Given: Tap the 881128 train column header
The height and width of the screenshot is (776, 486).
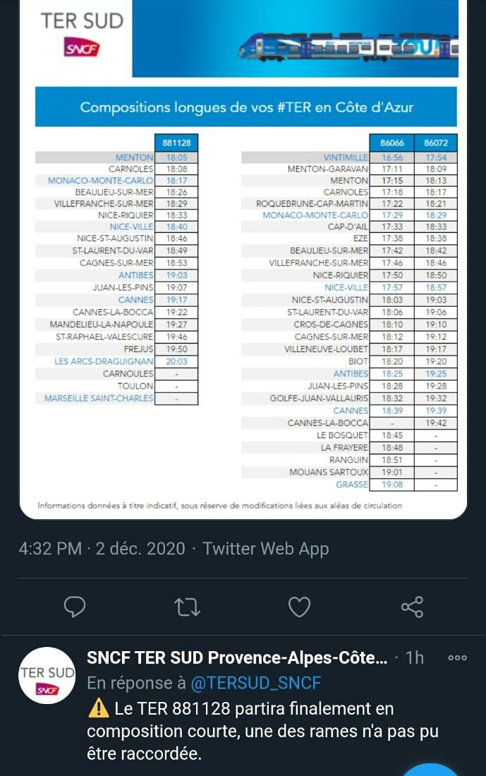Looking at the screenshot, I should [x=176, y=143].
